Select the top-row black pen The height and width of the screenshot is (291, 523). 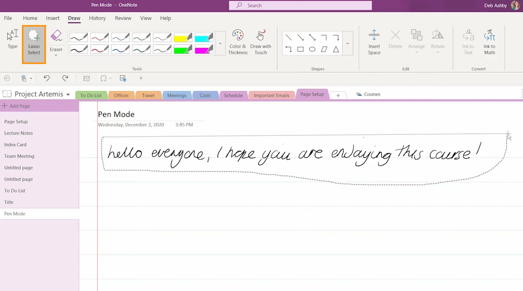pyautogui.click(x=79, y=37)
